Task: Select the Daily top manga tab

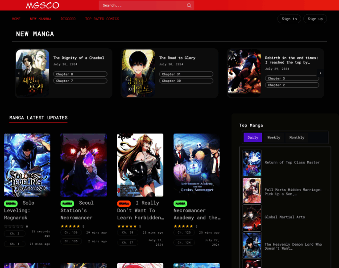Action: tap(253, 138)
